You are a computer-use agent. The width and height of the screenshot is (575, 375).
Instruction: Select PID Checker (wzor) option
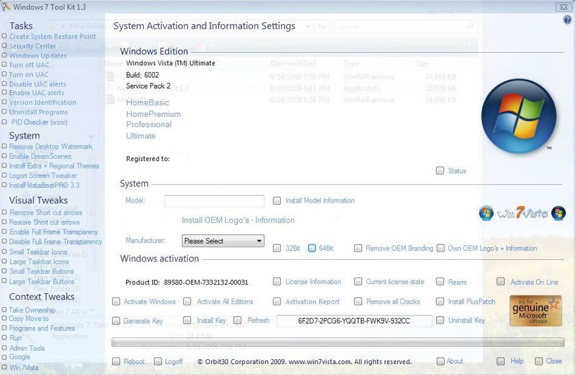pos(4,122)
